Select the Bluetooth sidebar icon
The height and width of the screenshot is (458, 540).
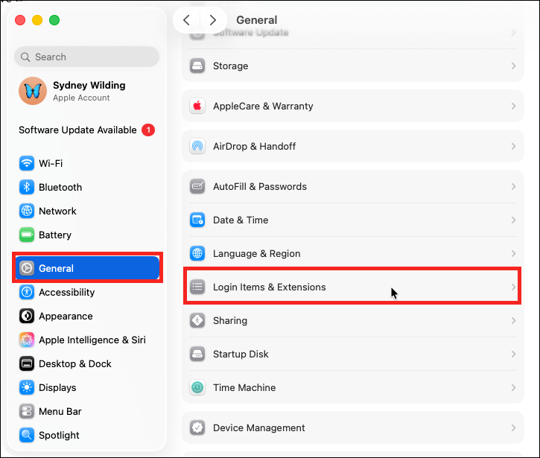point(27,187)
